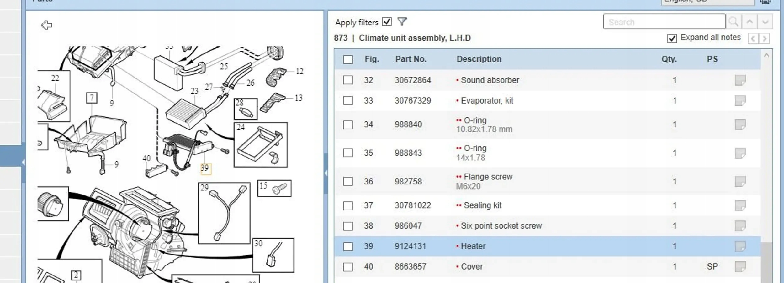Select callout 12 in the diagram
Viewport: 784px width, 283px height.
click(x=299, y=71)
